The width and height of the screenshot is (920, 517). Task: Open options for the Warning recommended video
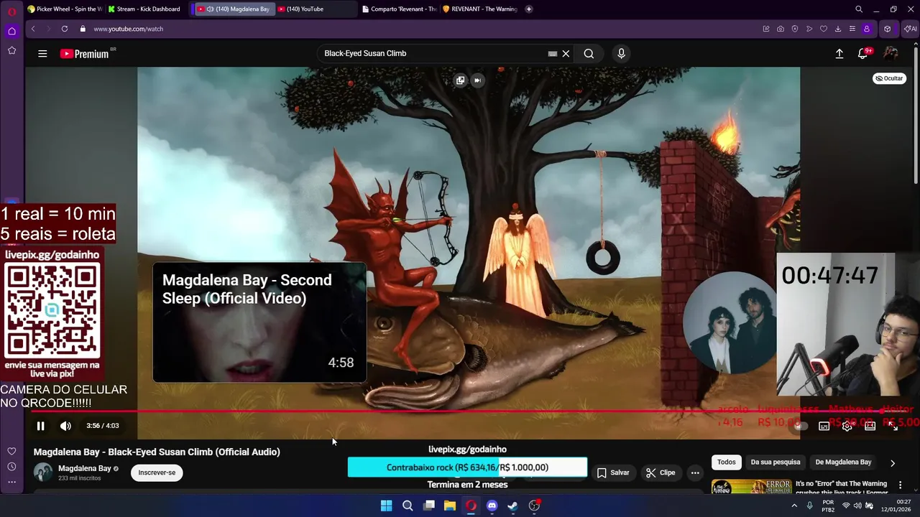[x=900, y=485]
